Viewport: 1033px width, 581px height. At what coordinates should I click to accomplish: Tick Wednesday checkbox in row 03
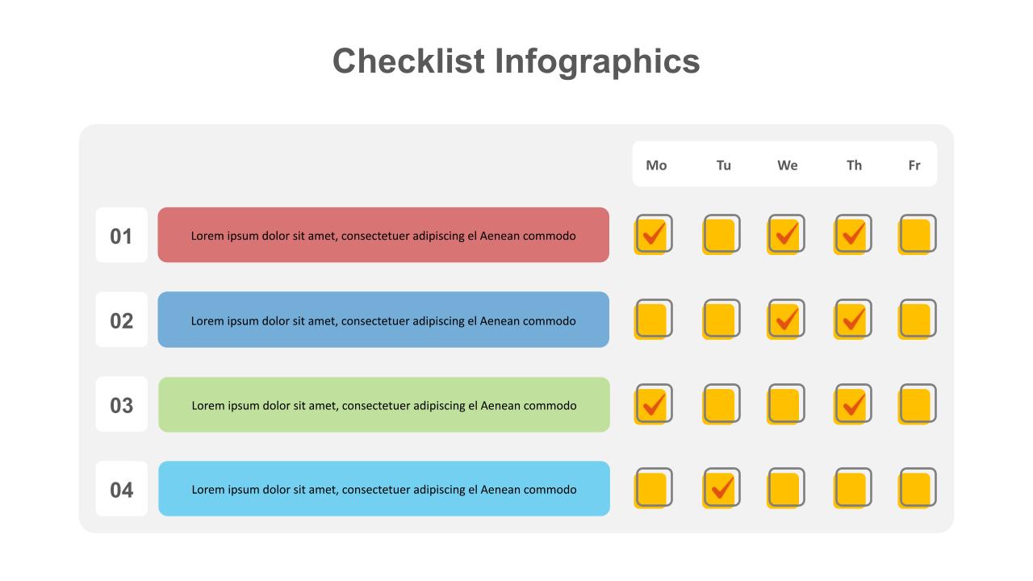785,403
